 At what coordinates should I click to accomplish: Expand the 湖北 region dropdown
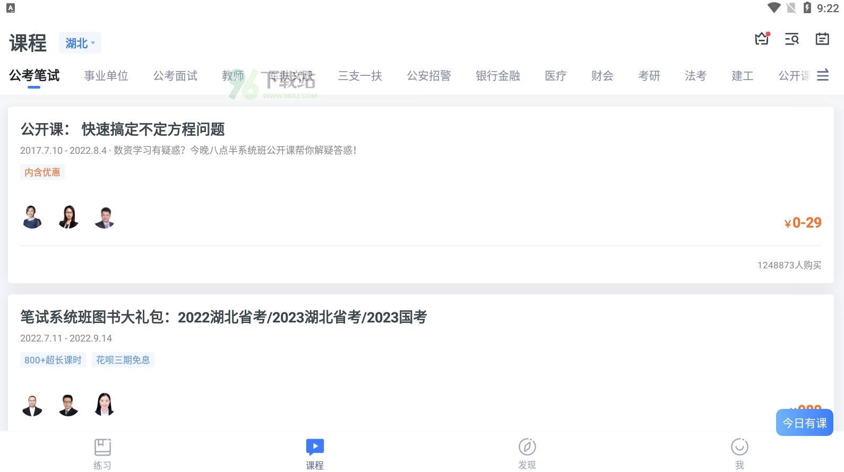pyautogui.click(x=80, y=43)
